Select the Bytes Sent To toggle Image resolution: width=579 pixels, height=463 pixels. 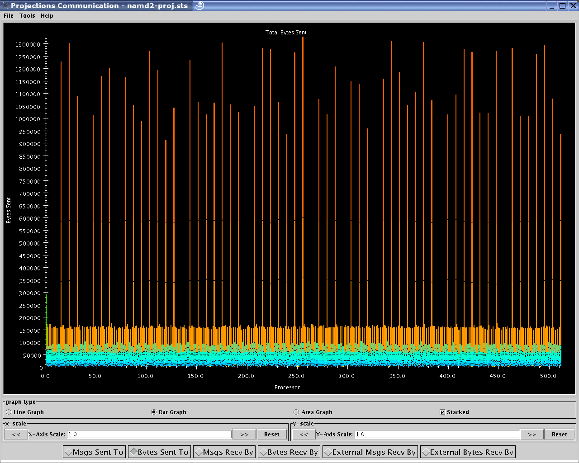[x=159, y=452]
